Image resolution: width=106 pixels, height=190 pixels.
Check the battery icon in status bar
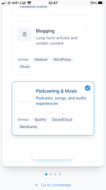pyautogui.click(x=101, y=3)
